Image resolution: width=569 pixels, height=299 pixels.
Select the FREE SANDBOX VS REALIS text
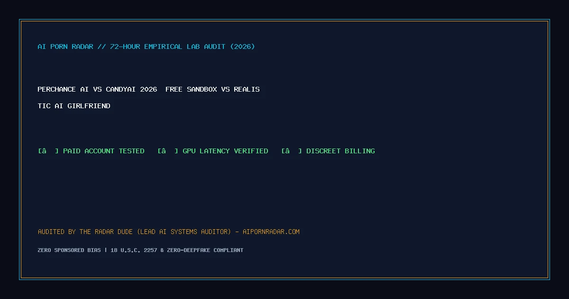pyautogui.click(x=212, y=89)
